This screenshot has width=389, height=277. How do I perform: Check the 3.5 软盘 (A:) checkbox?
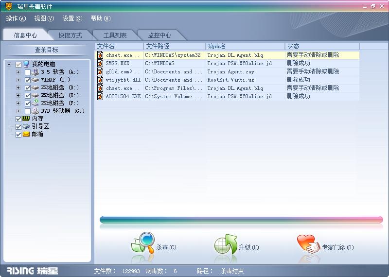tap(28, 72)
